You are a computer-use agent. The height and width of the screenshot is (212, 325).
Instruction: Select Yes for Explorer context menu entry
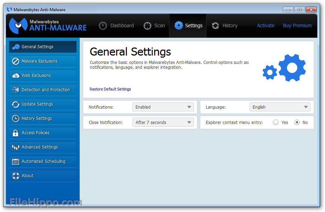[x=276, y=122]
